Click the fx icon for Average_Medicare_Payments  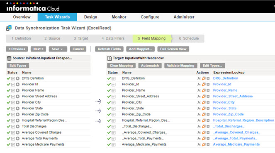(x=199, y=144)
